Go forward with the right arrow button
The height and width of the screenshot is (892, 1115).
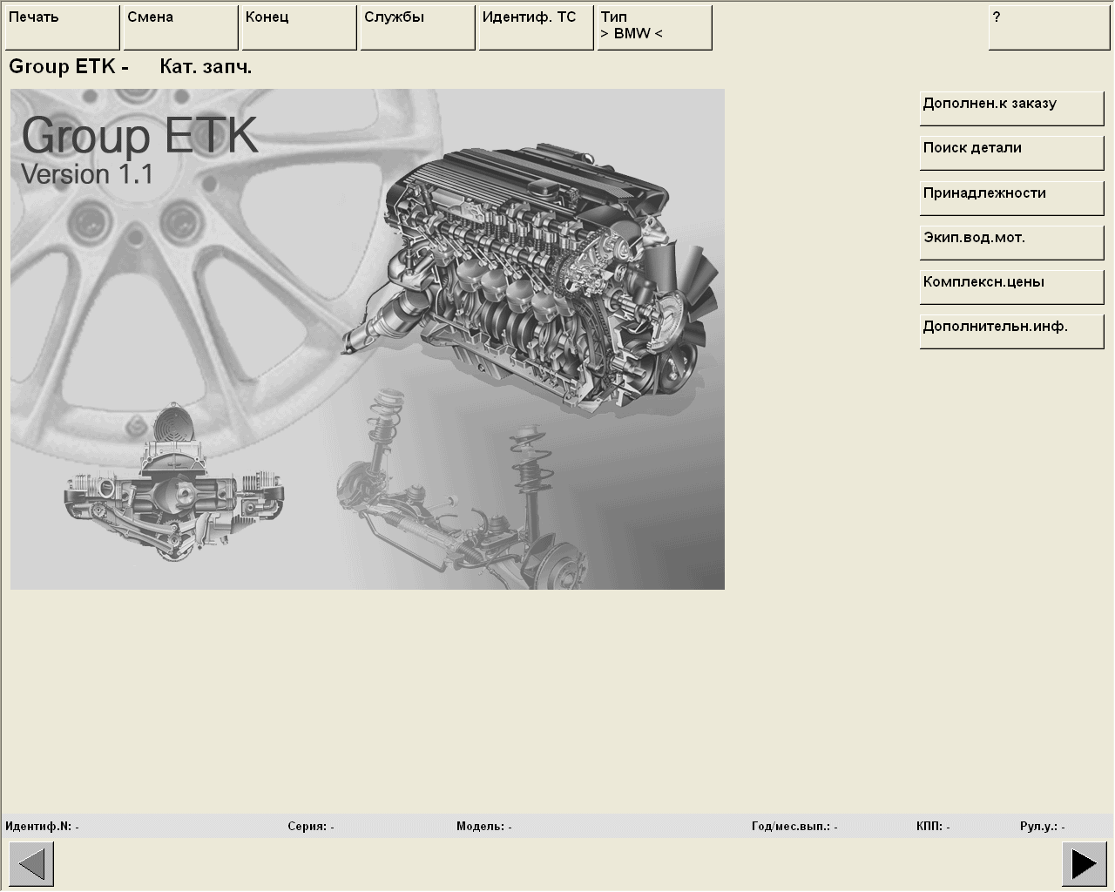click(1085, 864)
